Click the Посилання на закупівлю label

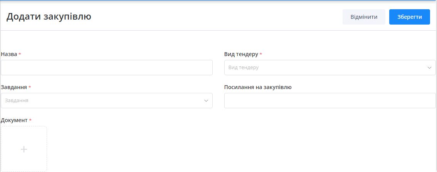pos(258,87)
